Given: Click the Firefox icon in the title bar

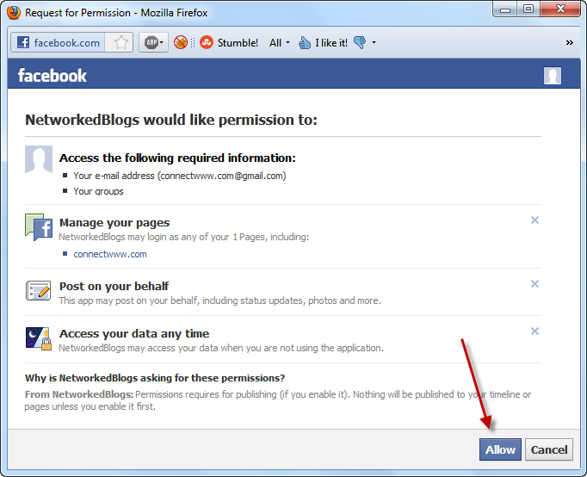Looking at the screenshot, I should [14, 12].
